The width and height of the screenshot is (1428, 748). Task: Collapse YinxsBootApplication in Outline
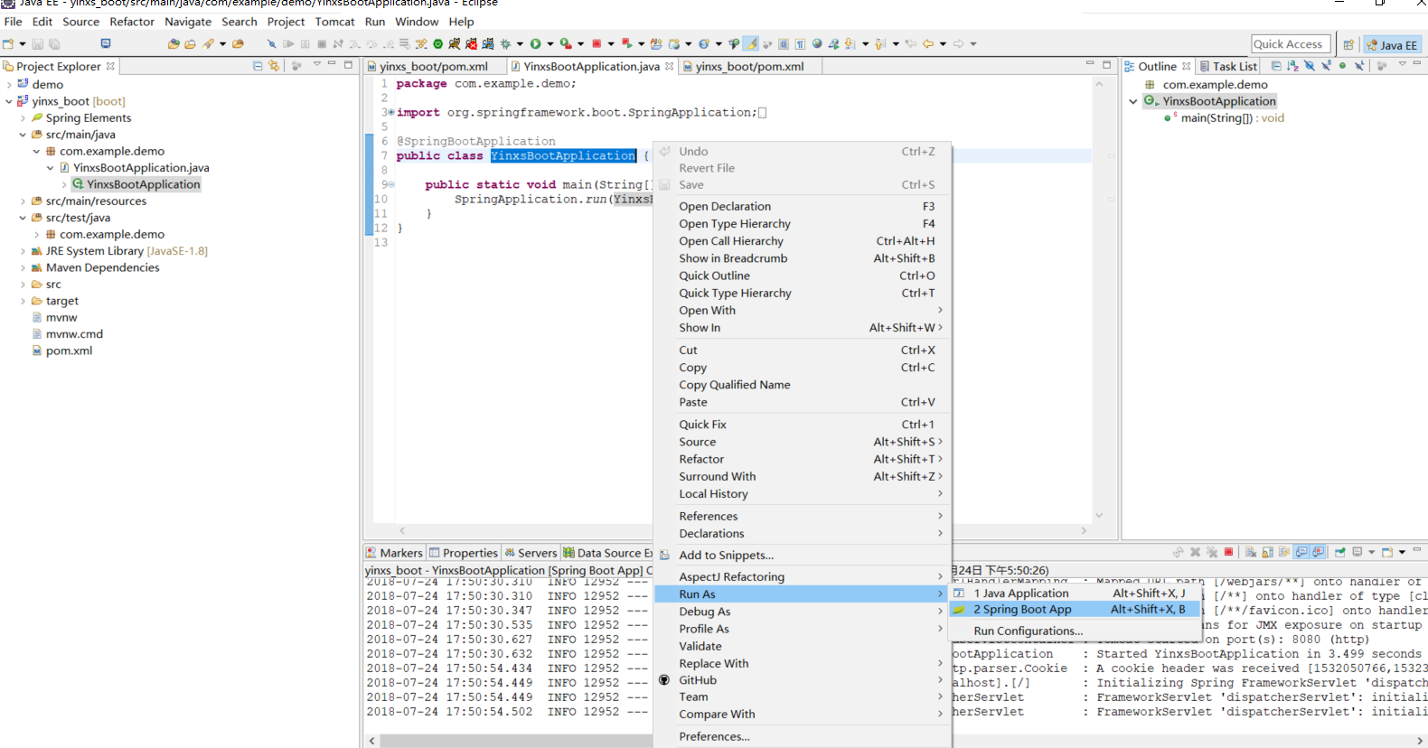[1133, 101]
